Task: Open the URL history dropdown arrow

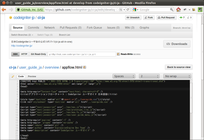Action: (124, 10)
